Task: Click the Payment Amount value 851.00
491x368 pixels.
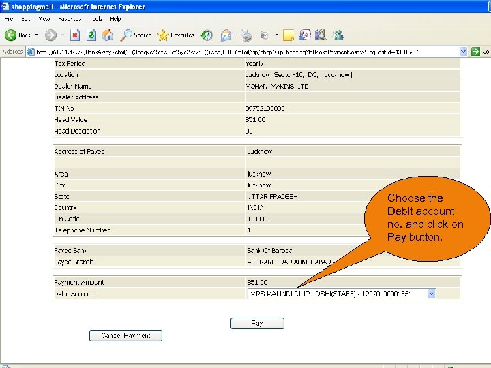Action: point(257,282)
